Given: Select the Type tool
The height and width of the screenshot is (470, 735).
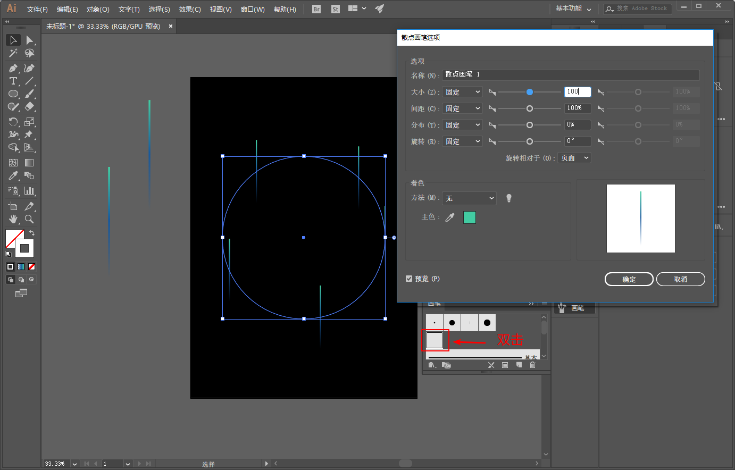Looking at the screenshot, I should (x=13, y=81).
